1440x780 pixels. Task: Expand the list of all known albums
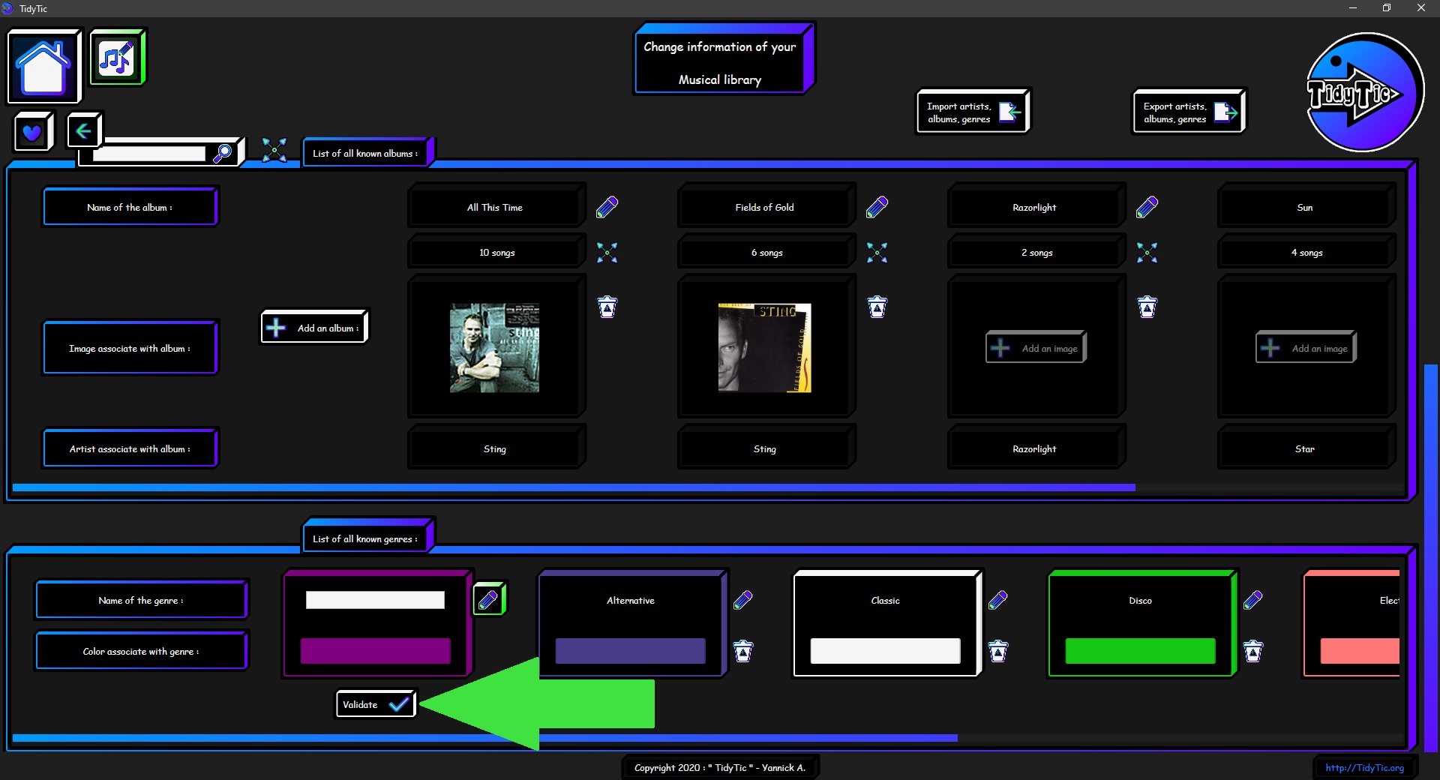(x=274, y=150)
